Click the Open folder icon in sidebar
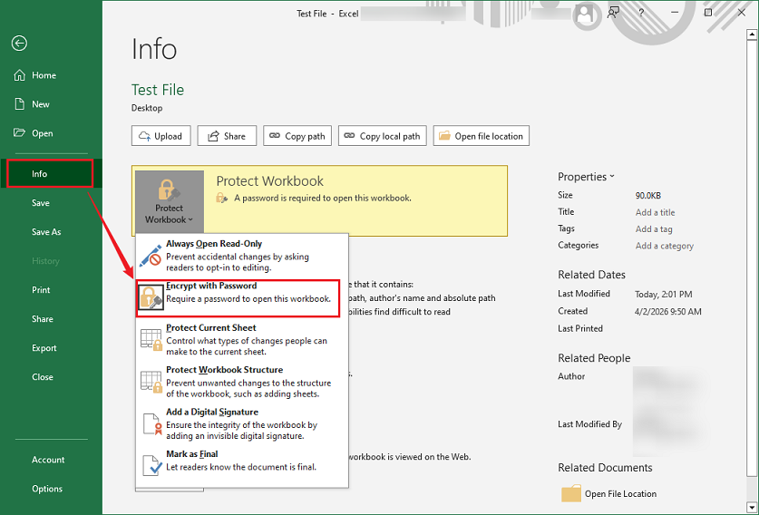The height and width of the screenshot is (515, 759). (x=19, y=132)
